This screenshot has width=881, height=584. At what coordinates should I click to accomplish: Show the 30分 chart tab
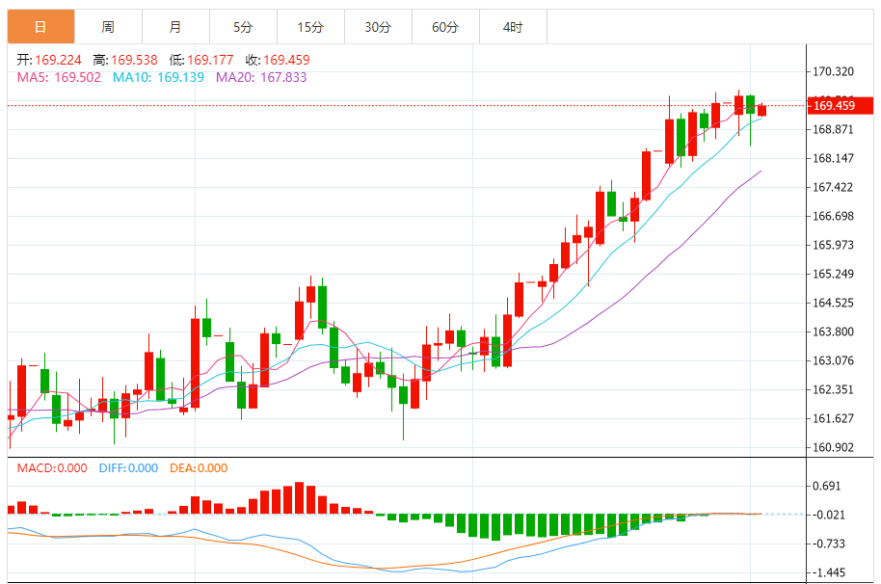point(378,28)
